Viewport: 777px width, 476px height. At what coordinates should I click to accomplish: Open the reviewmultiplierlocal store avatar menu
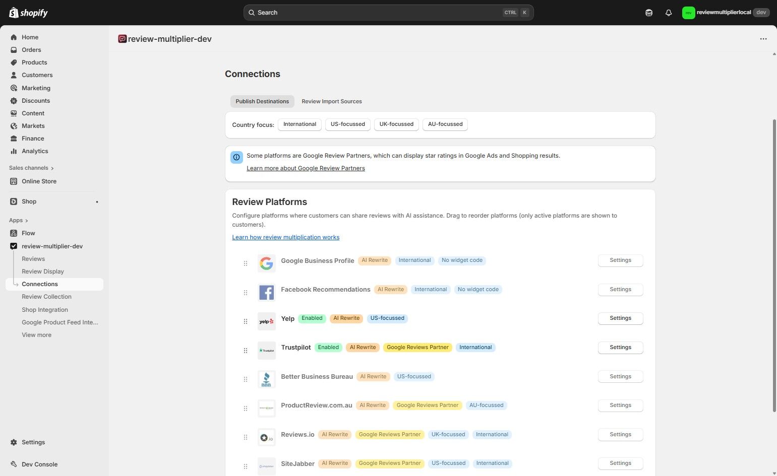pyautogui.click(x=726, y=13)
